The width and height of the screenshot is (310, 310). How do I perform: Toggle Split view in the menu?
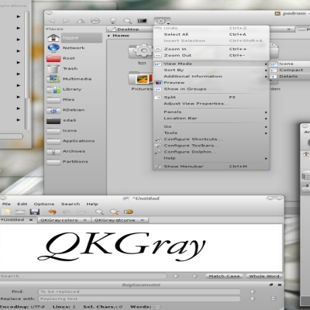click(x=212, y=98)
